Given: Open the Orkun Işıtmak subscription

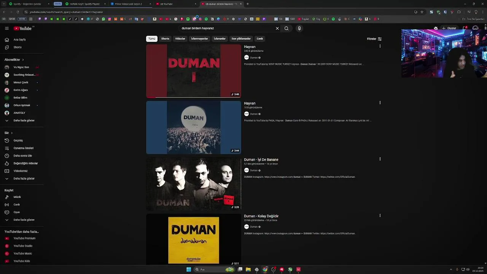Looking at the screenshot, I should click(22, 105).
